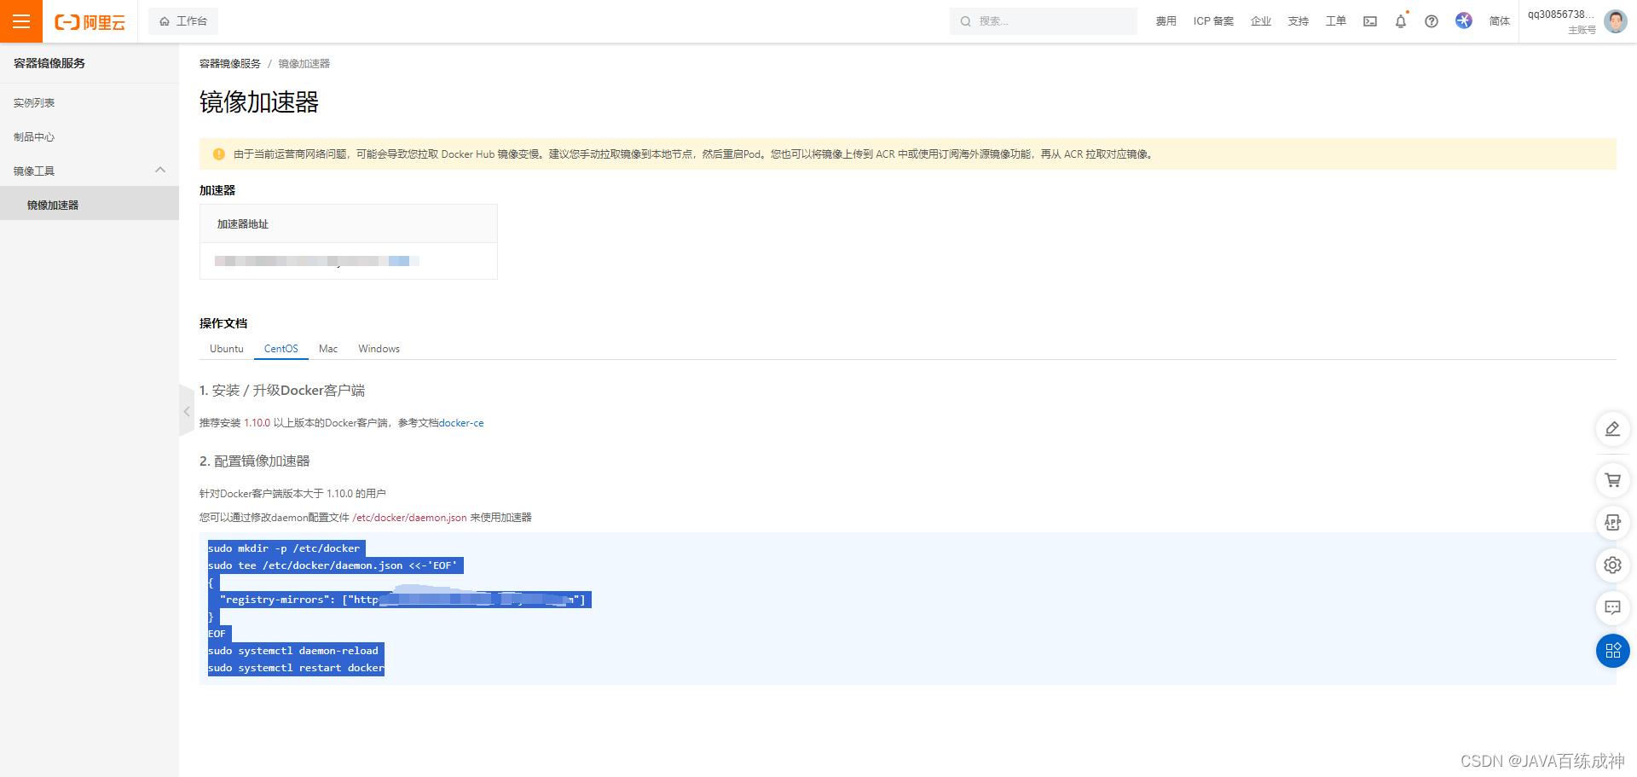Open the help question mark icon
1637x777 pixels.
(x=1432, y=21)
